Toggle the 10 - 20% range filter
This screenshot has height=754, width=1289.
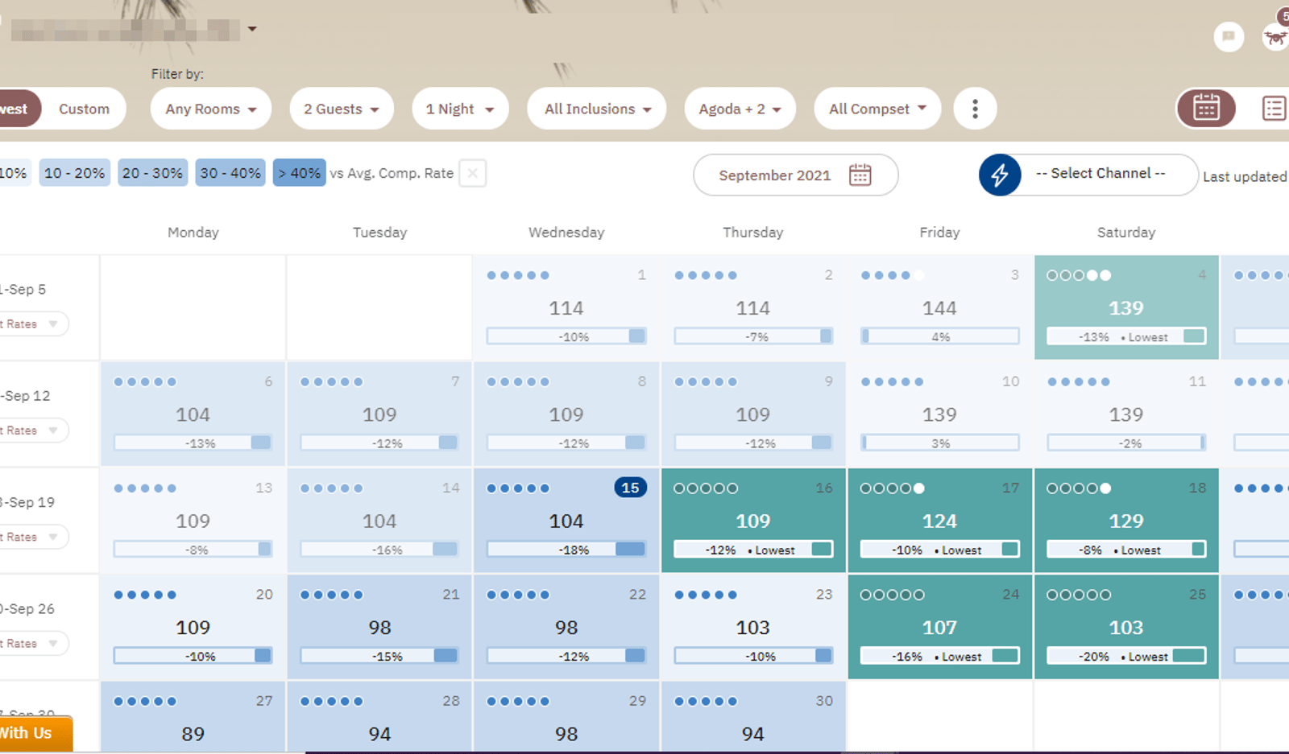pos(74,173)
